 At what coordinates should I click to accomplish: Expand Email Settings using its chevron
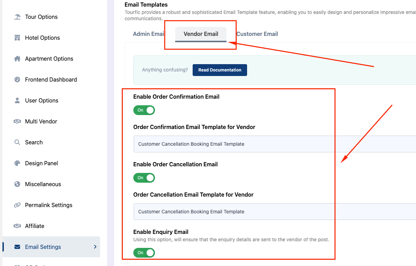coord(95,246)
